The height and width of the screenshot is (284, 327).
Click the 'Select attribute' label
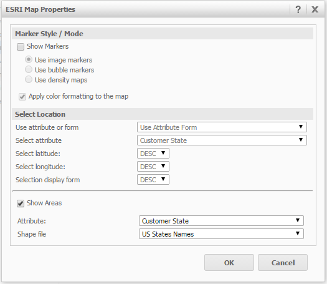pos(39,140)
